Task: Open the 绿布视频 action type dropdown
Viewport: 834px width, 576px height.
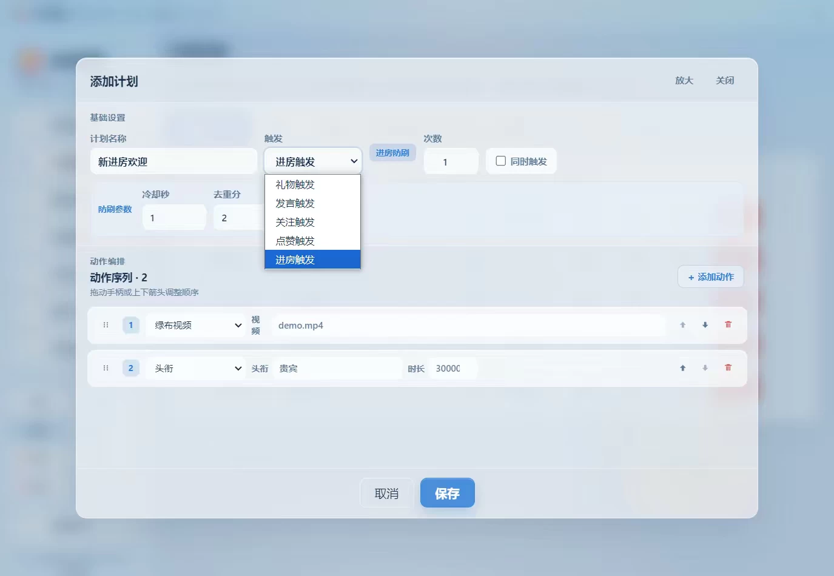Action: click(x=195, y=326)
